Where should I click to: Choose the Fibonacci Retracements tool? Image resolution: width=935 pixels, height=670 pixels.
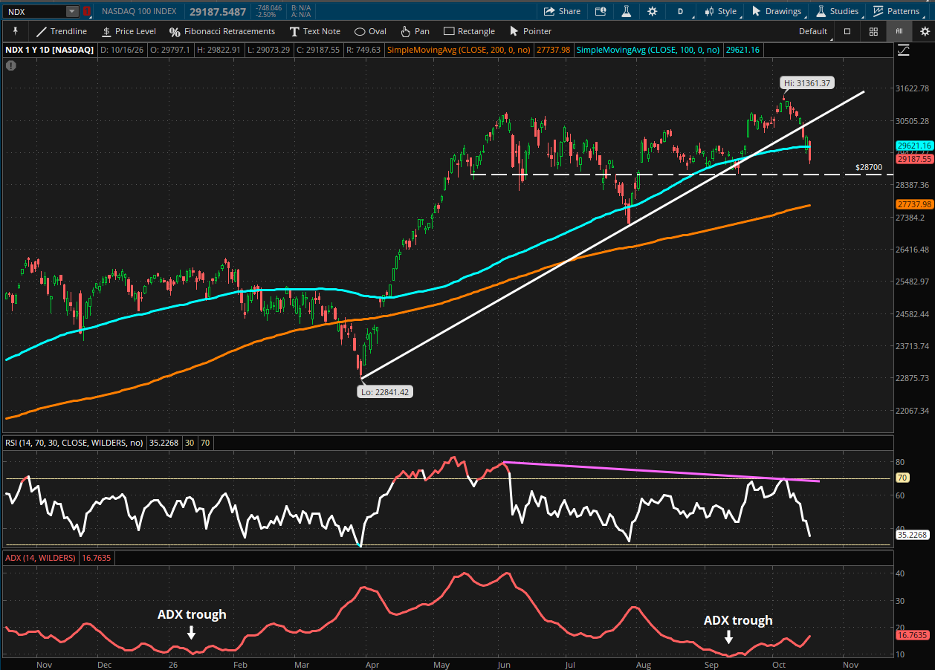coord(222,31)
